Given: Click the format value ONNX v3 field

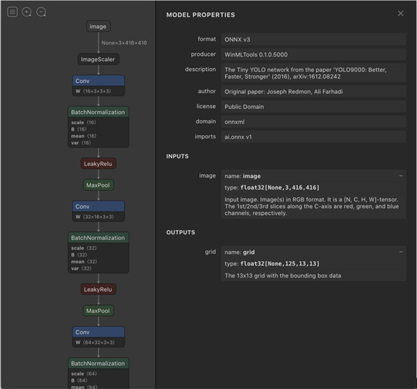Looking at the screenshot, I should pos(313,39).
